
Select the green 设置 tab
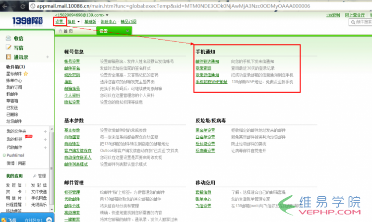click(114, 31)
